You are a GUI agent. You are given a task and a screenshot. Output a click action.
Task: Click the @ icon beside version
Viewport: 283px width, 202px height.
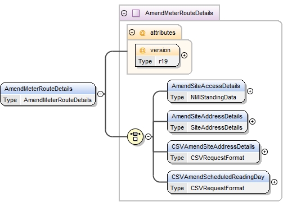142,50
